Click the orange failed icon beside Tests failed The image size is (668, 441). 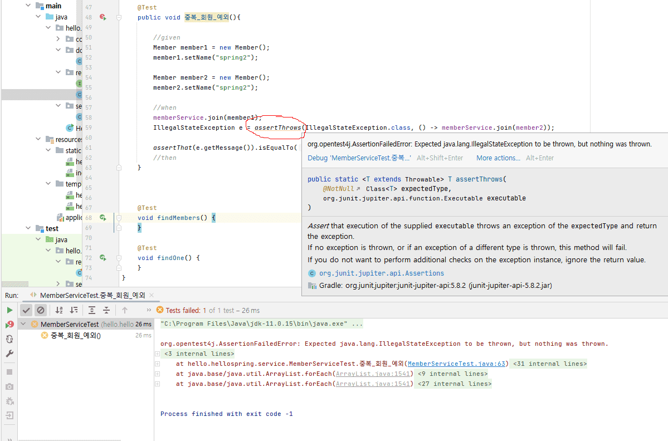pos(160,310)
